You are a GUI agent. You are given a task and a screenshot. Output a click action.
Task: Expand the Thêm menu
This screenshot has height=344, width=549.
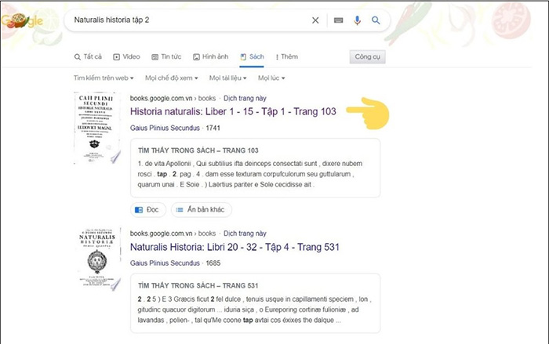(285, 57)
